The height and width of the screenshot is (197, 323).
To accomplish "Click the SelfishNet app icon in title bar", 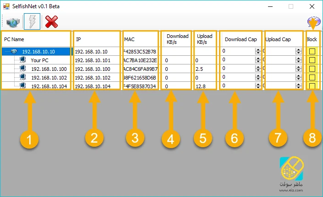I will (6, 6).
